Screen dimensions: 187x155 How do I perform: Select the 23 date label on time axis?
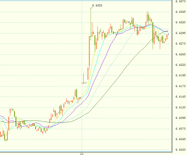tap(82, 154)
